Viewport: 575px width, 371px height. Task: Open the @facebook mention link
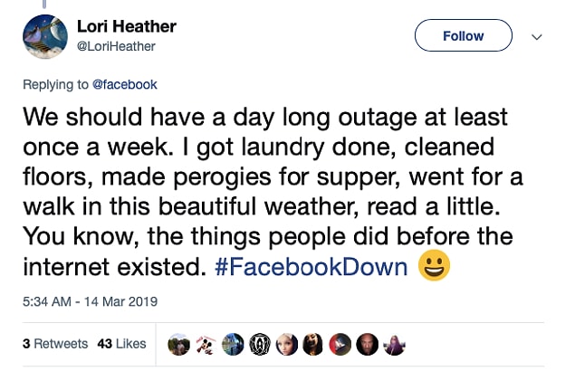(x=125, y=85)
